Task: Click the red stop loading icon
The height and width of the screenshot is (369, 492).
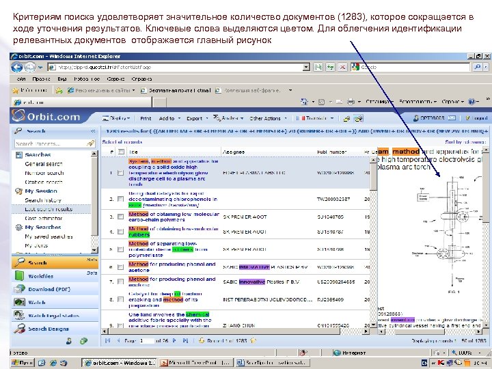Action: click(x=342, y=67)
